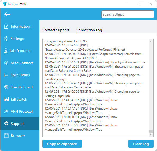Click log line 'Settings, args: Lab'
The image size is (157, 151).
pos(57,96)
